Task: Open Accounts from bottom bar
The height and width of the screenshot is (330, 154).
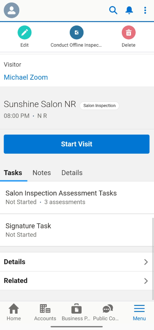Action: pyautogui.click(x=45, y=312)
